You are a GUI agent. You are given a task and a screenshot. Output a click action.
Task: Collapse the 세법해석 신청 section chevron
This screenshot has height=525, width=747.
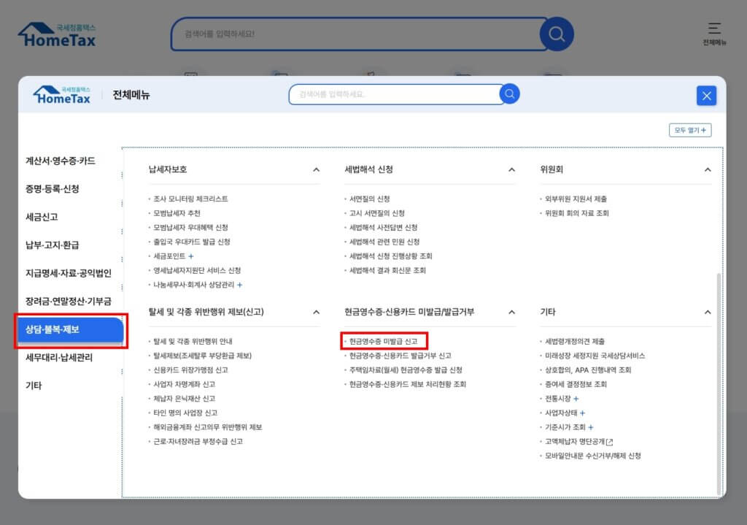(511, 169)
